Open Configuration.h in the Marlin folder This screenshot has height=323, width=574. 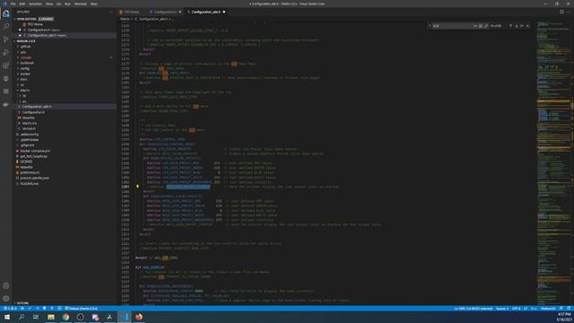[33, 112]
